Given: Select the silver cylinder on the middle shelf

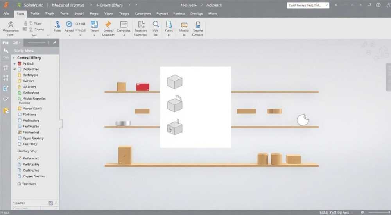Looking at the screenshot, I should coord(123,123).
